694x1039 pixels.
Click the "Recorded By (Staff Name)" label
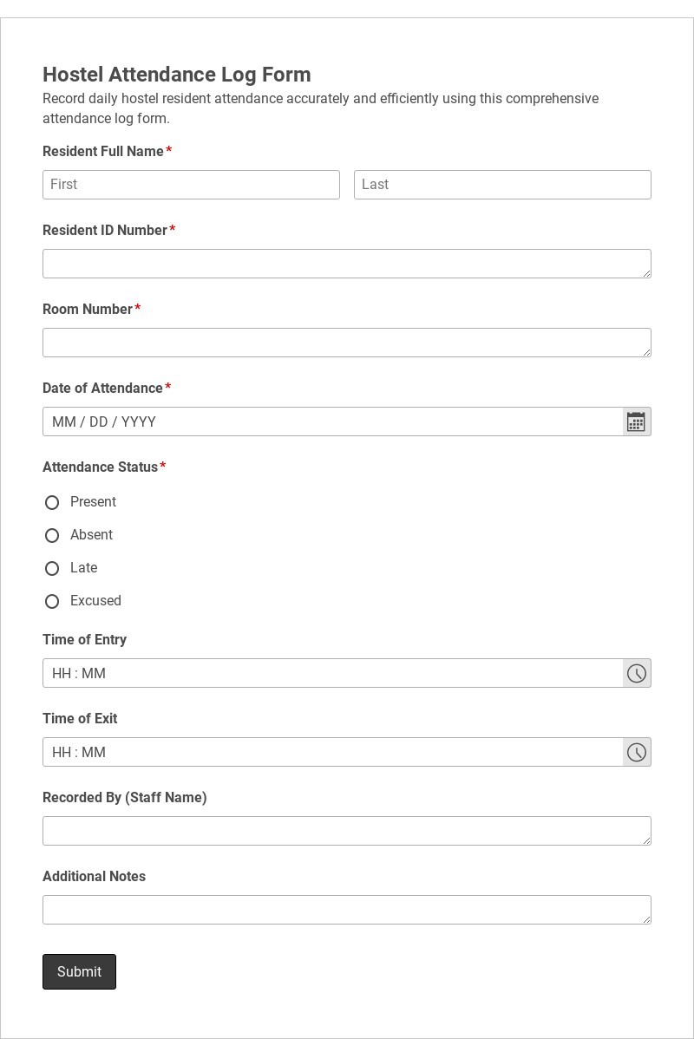pyautogui.click(x=125, y=797)
